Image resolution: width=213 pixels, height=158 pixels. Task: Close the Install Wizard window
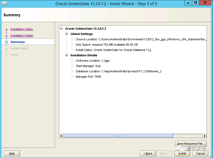pyautogui.click(x=205, y=3)
